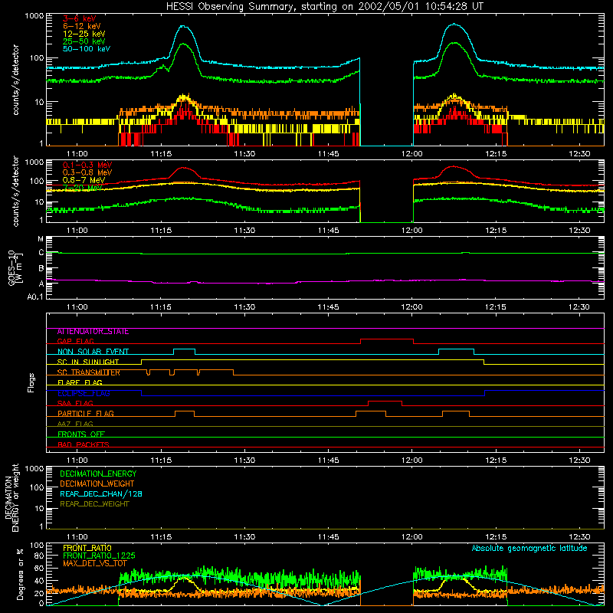Click the Absolute geomagnetic latitude label
This screenshot has height=613, width=613.
(529, 549)
